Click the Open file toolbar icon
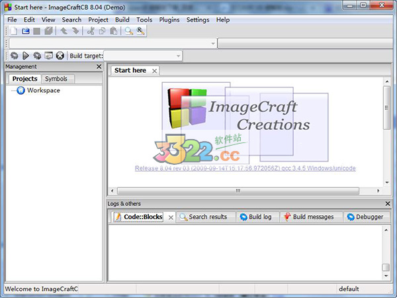 tap(26, 31)
